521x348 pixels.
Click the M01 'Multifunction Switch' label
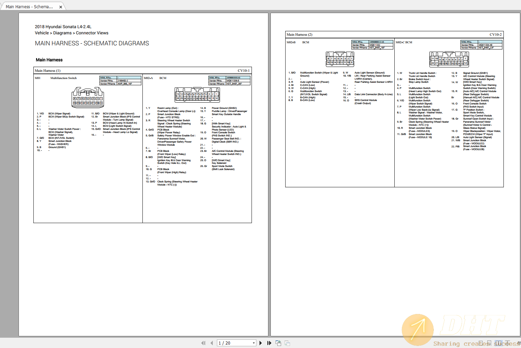[x=63, y=78]
